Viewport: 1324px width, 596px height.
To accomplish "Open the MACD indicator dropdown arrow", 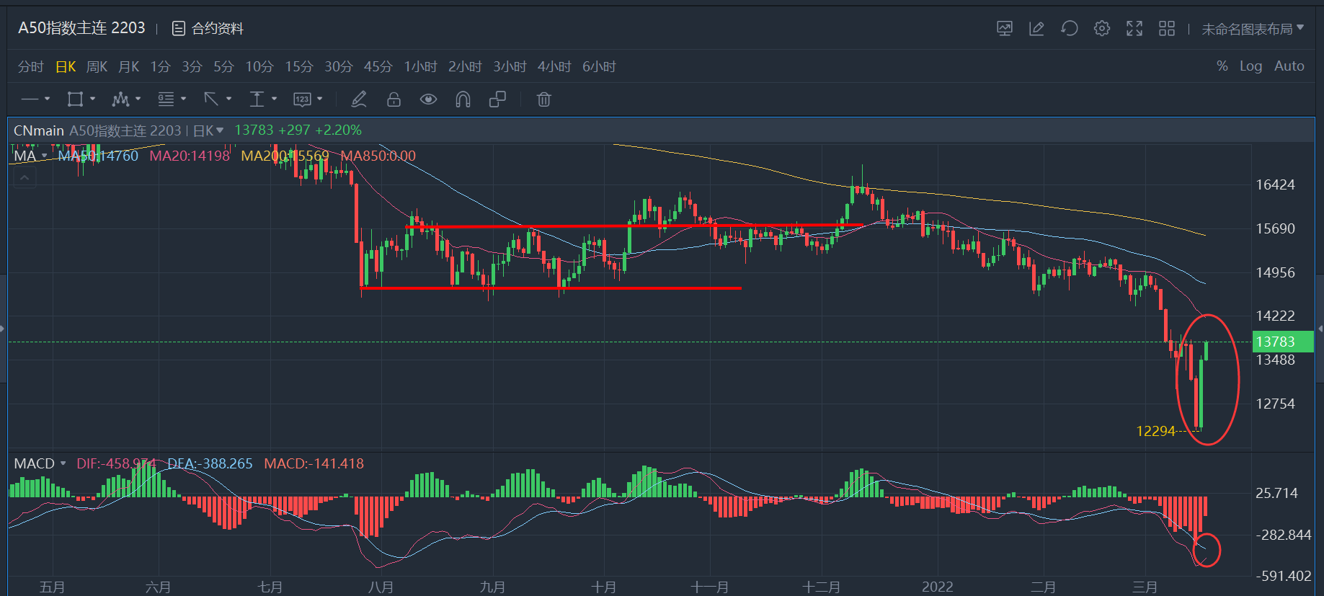I will pyautogui.click(x=63, y=463).
